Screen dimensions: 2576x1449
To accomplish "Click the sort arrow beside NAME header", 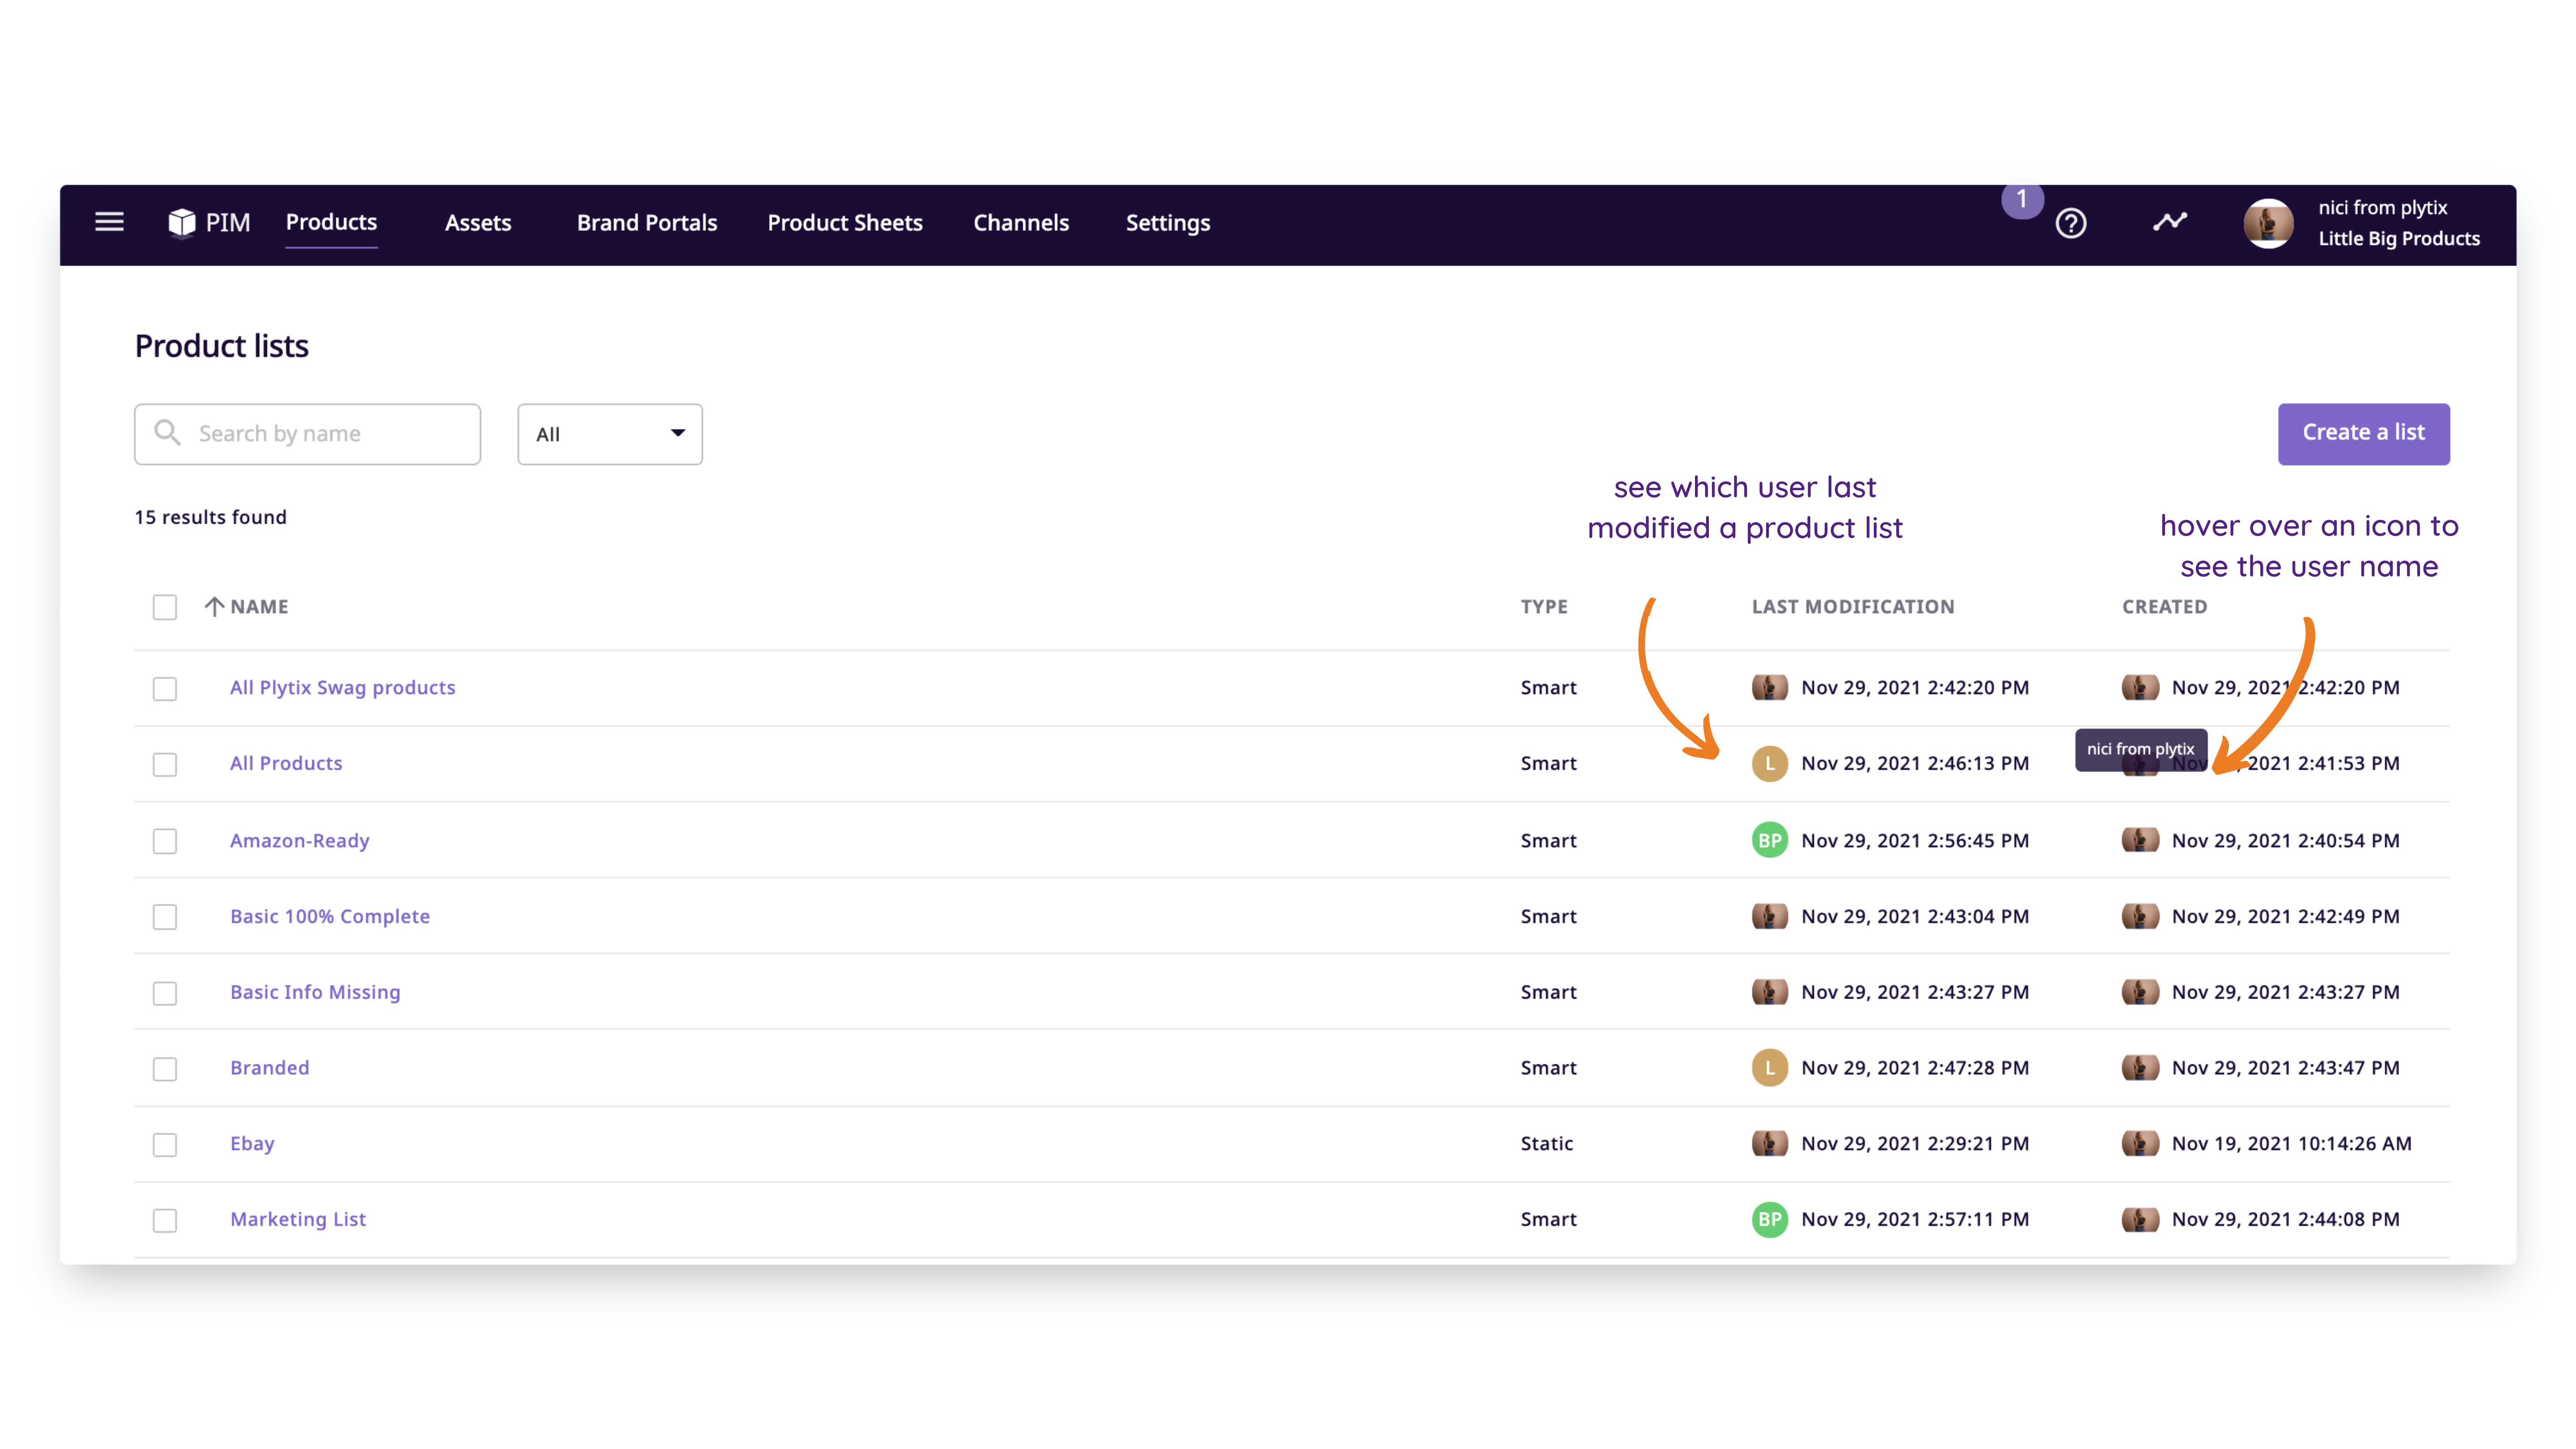I will [x=214, y=606].
